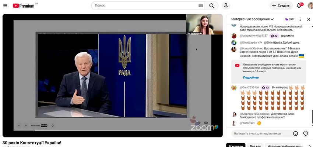Close the live chat panel

309,19
